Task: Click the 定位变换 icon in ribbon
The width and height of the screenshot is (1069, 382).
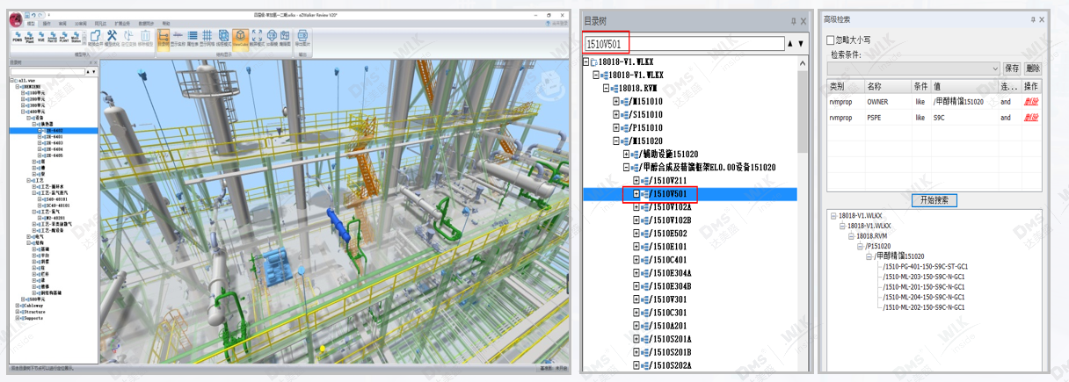Action: click(128, 37)
